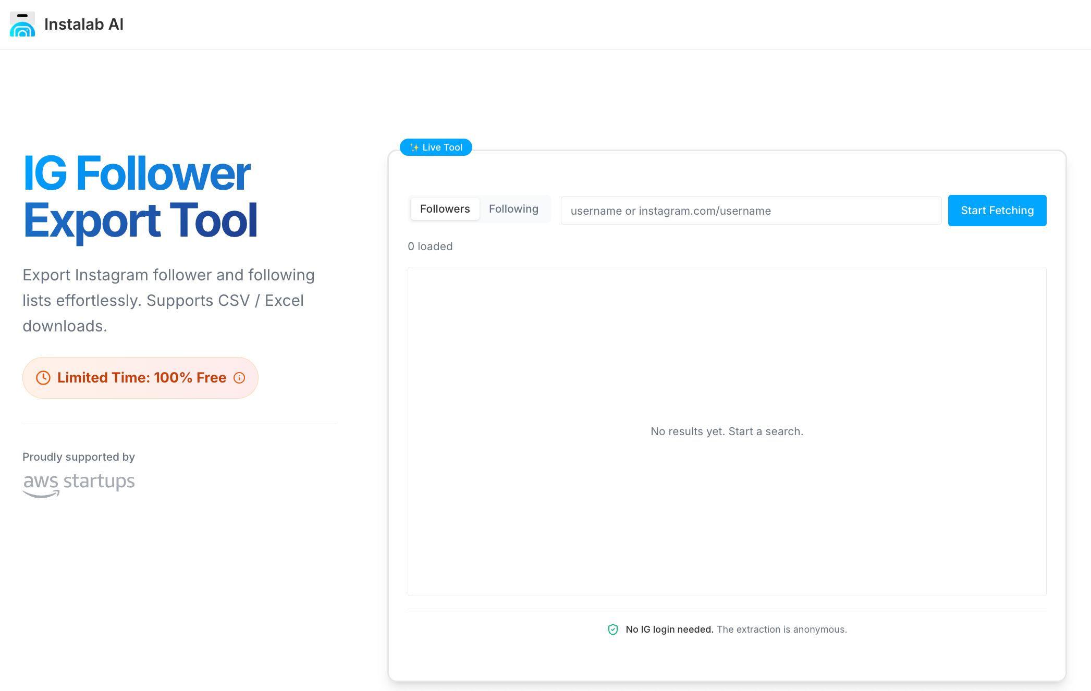Click the AWS Startups logo
This screenshot has width=1091, height=691.
78,482
